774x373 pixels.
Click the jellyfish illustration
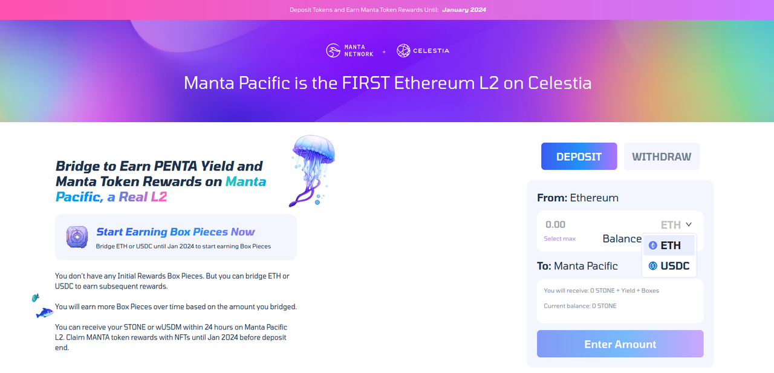(x=311, y=170)
